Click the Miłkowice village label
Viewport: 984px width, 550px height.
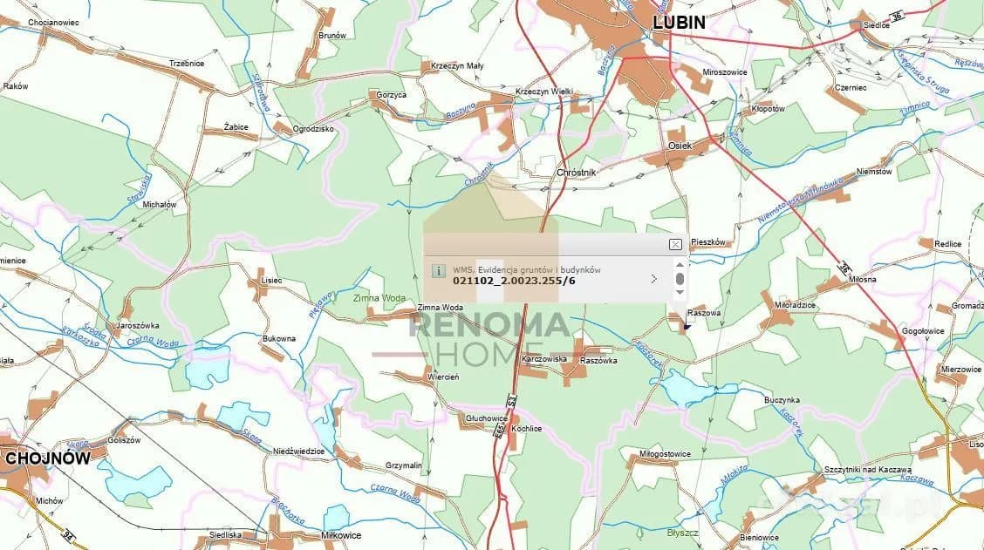coord(341,535)
